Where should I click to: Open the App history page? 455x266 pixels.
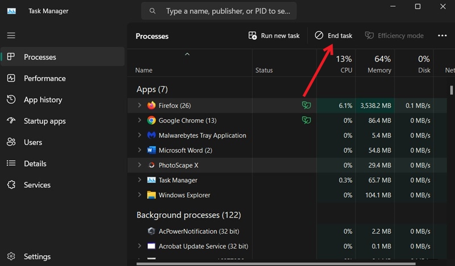click(63, 100)
